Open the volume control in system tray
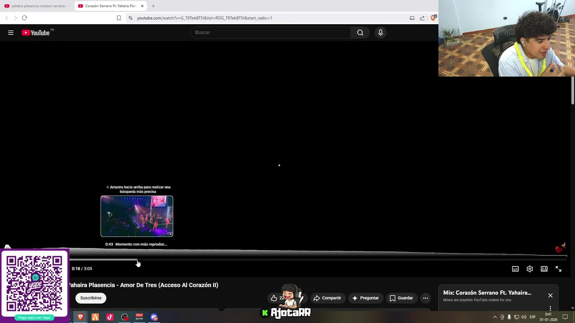Viewport: 575px width, 323px height. 524,317
